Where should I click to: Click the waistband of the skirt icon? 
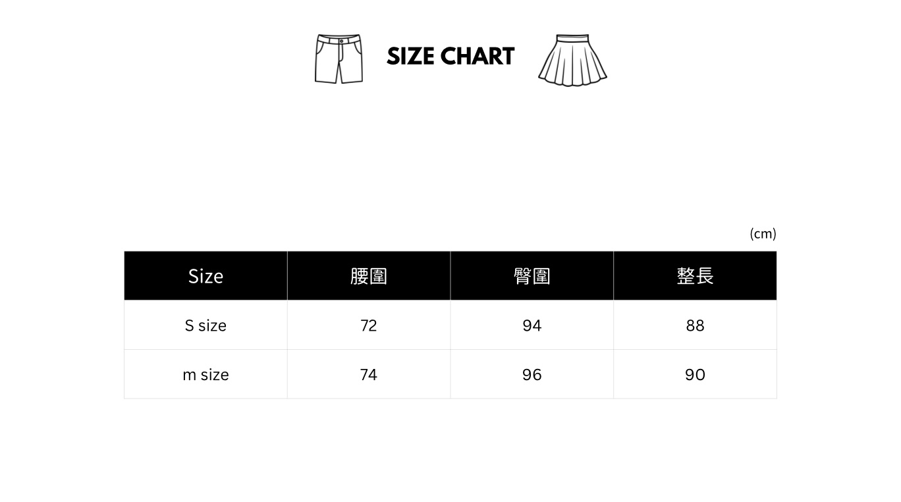pos(572,39)
